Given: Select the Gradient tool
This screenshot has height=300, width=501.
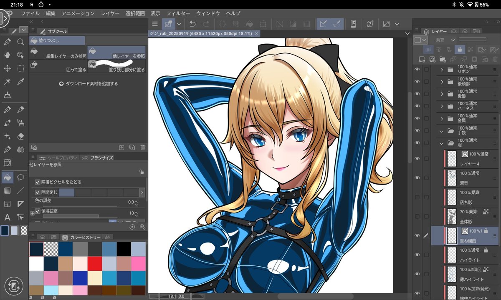Looking at the screenshot, I should 7,190.
